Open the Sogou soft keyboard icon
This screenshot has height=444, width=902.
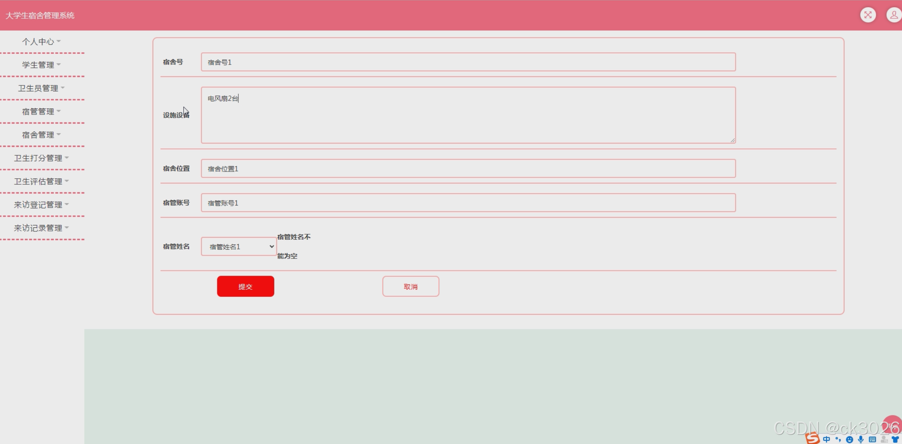coord(872,439)
